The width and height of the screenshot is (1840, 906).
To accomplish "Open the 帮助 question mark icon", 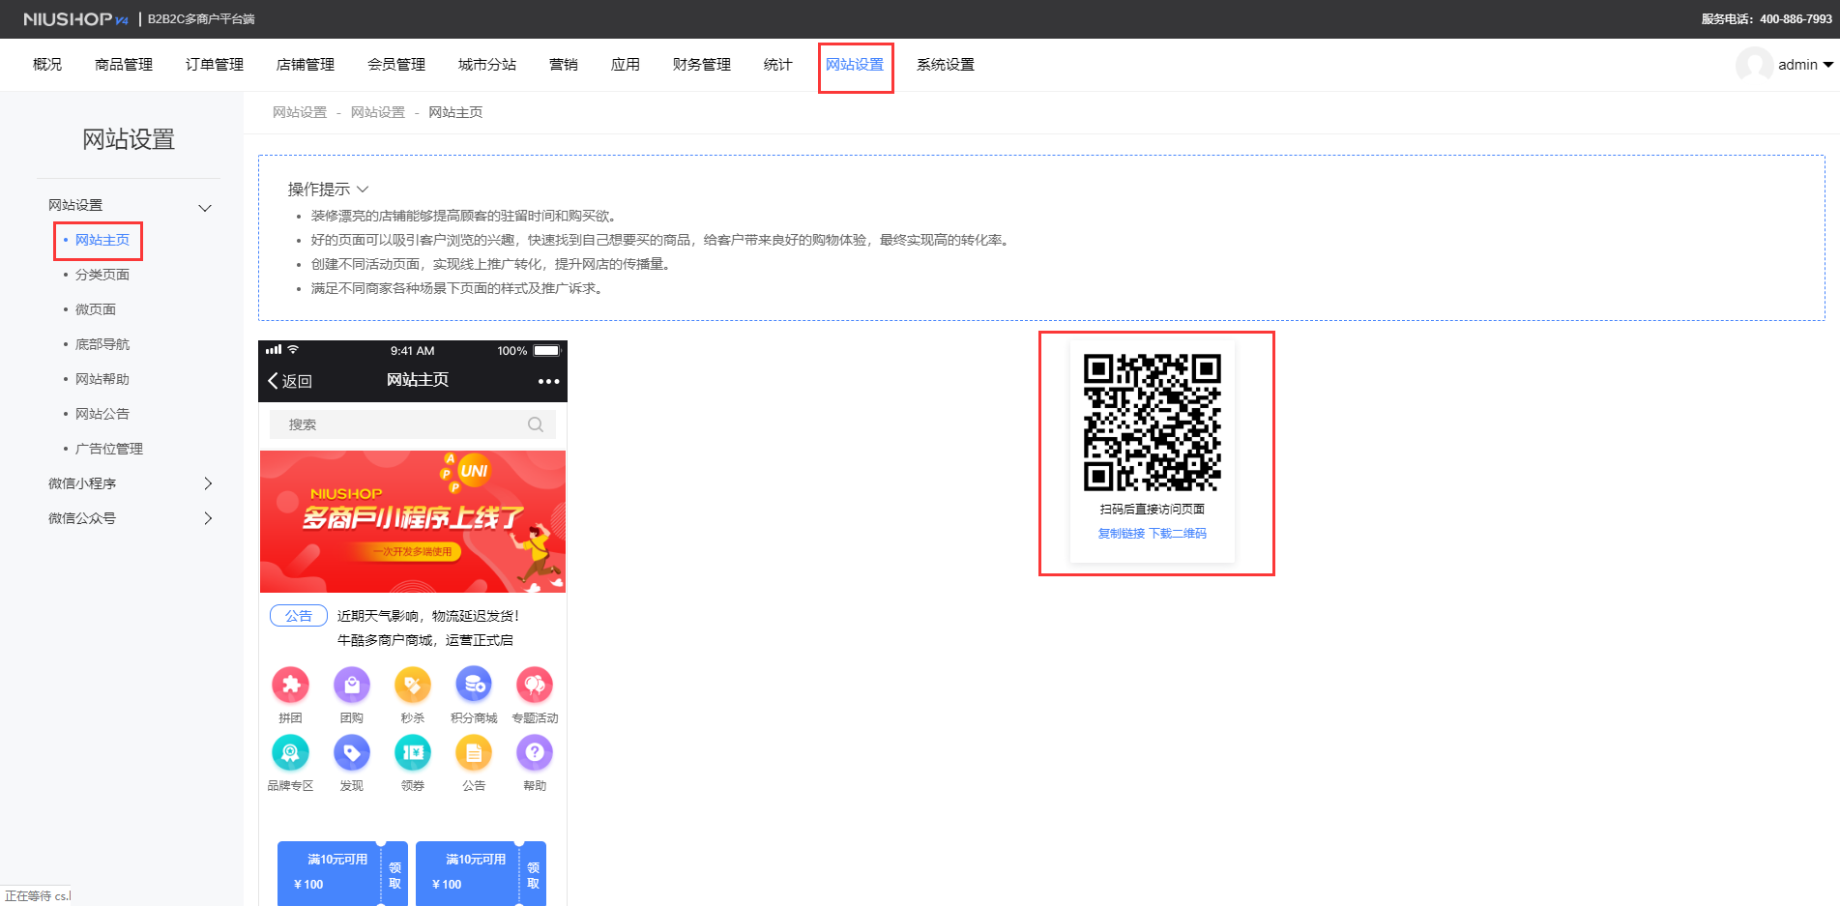I will pyautogui.click(x=535, y=753).
